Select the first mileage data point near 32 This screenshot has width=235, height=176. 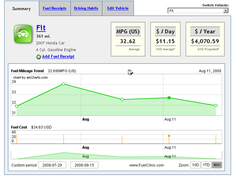tap(16, 106)
